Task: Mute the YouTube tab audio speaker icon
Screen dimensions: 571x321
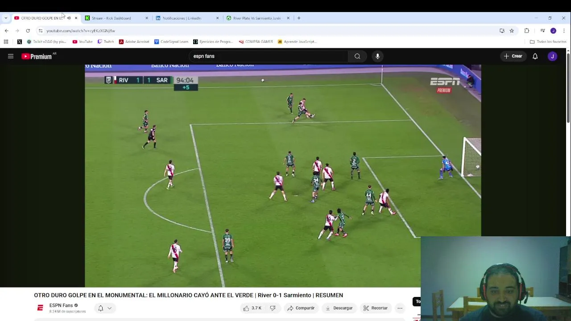Action: coord(69,18)
